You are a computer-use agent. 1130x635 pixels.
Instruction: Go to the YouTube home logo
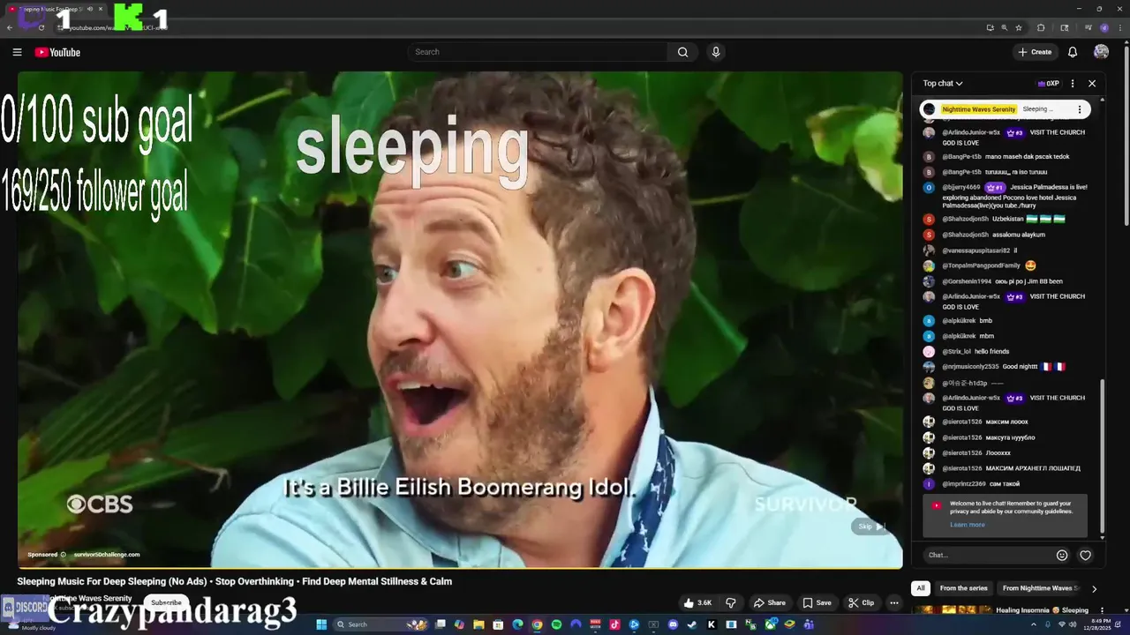(57, 52)
